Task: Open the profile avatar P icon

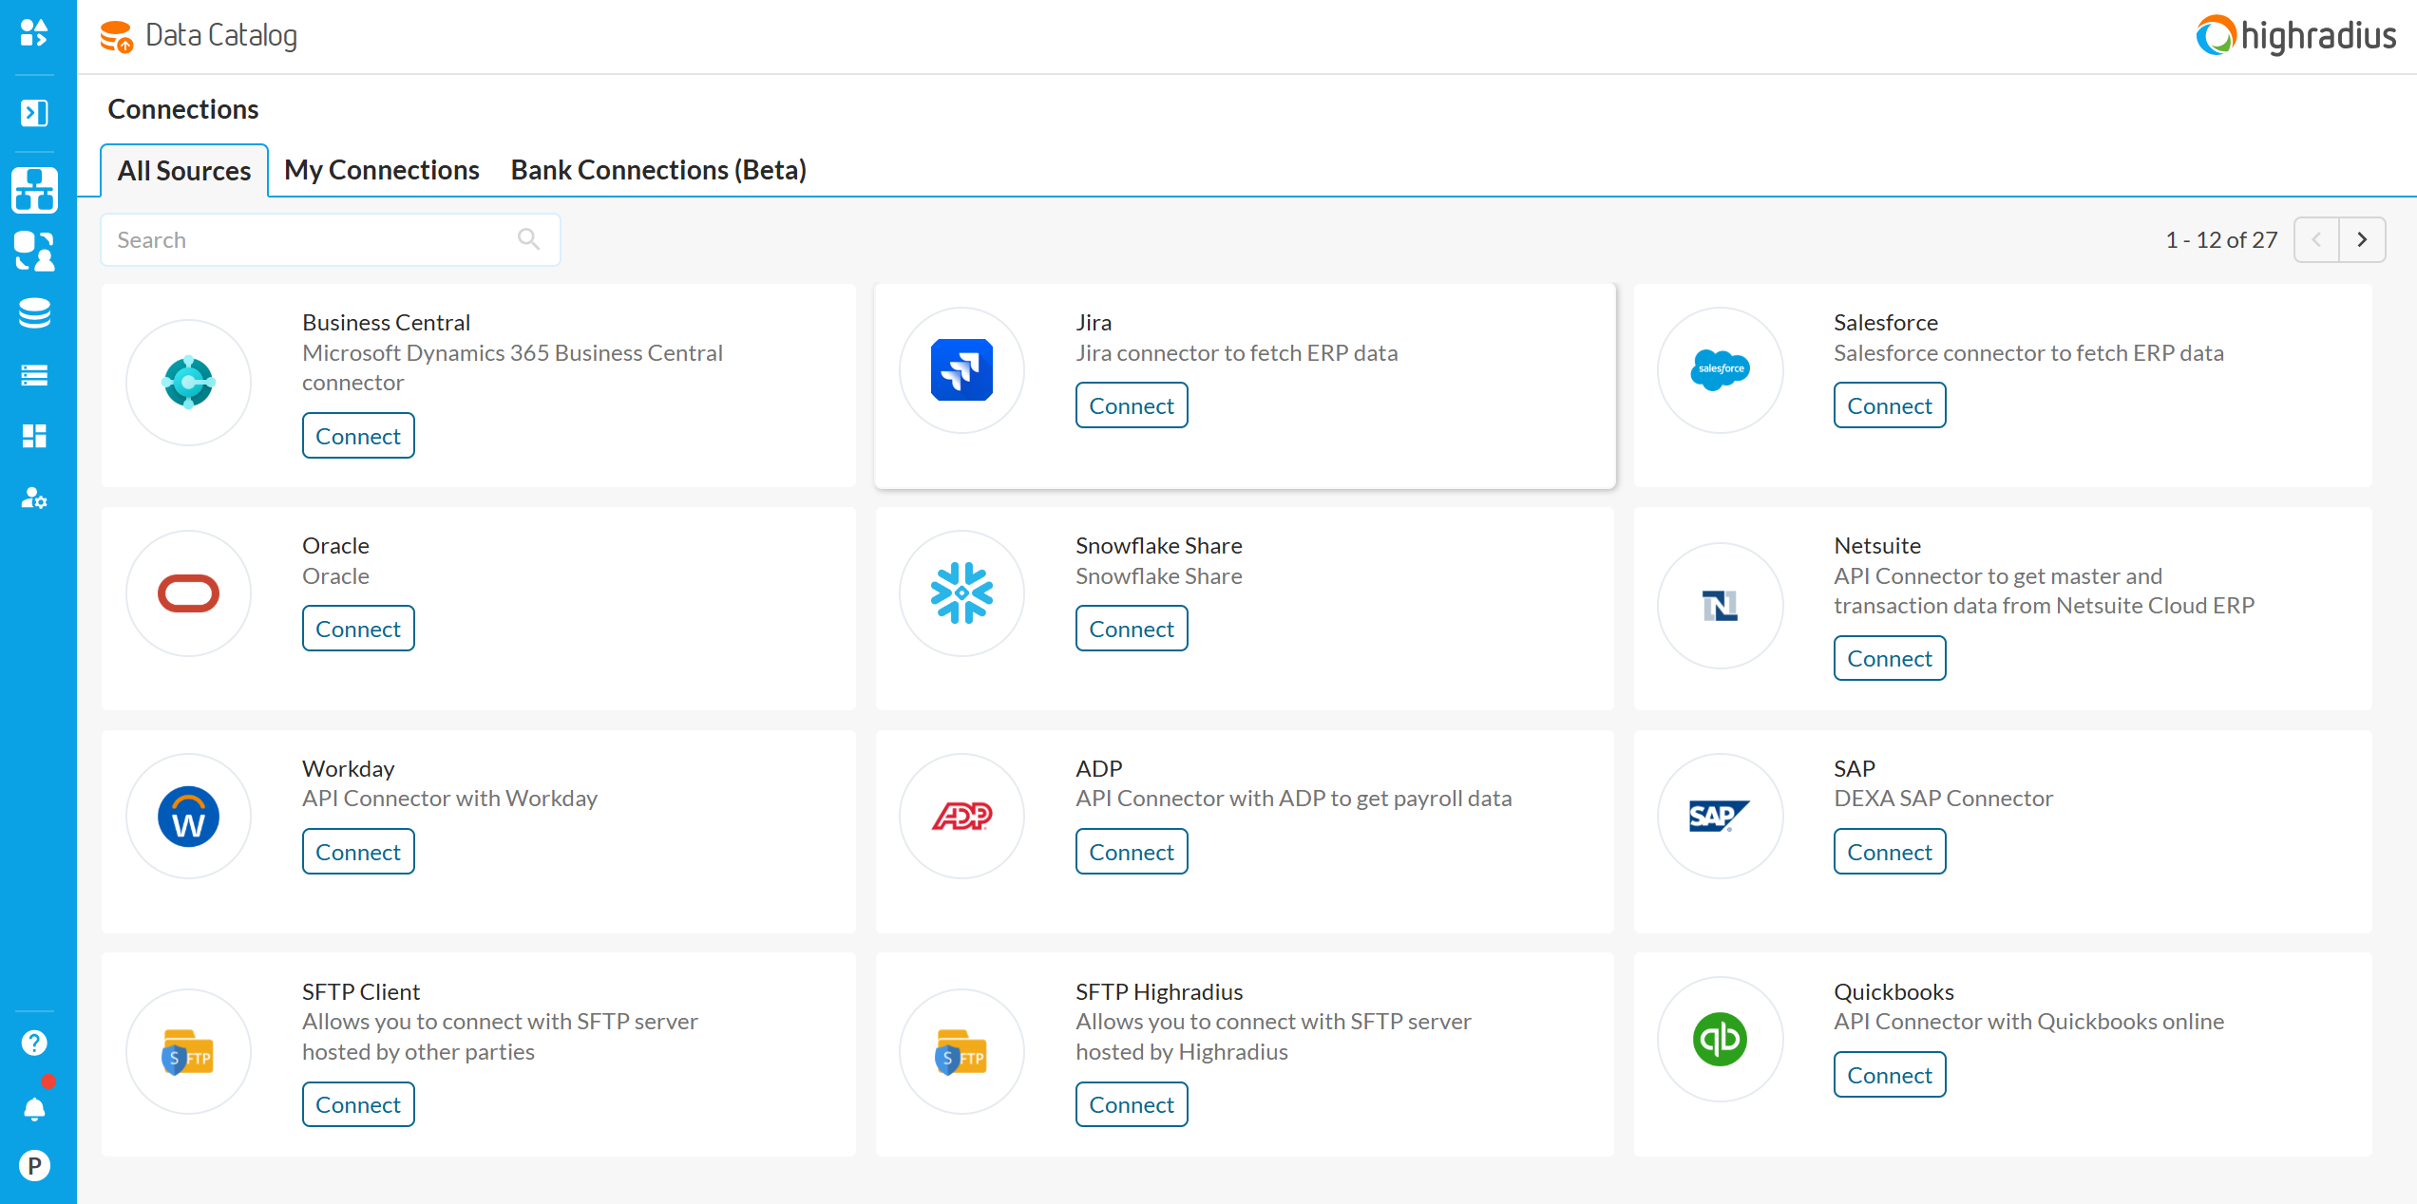Action: [x=34, y=1165]
